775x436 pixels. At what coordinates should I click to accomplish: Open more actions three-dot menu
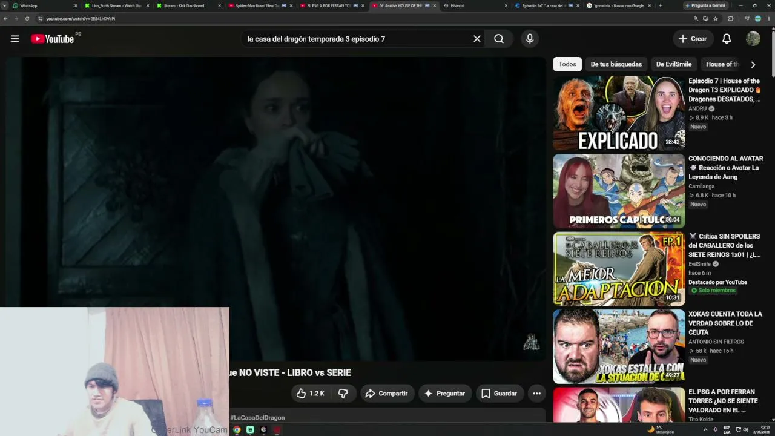536,394
